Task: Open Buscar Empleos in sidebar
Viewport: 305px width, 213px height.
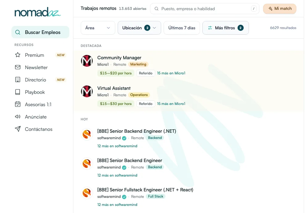Action: point(40,32)
